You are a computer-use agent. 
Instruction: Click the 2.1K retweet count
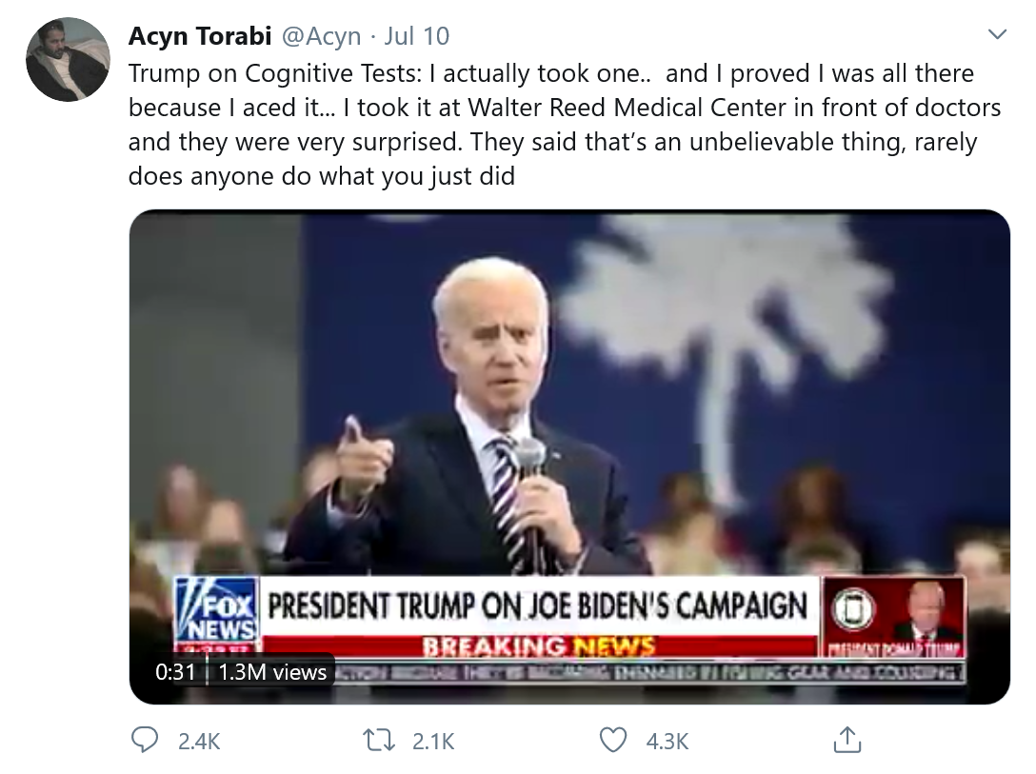pos(433,741)
